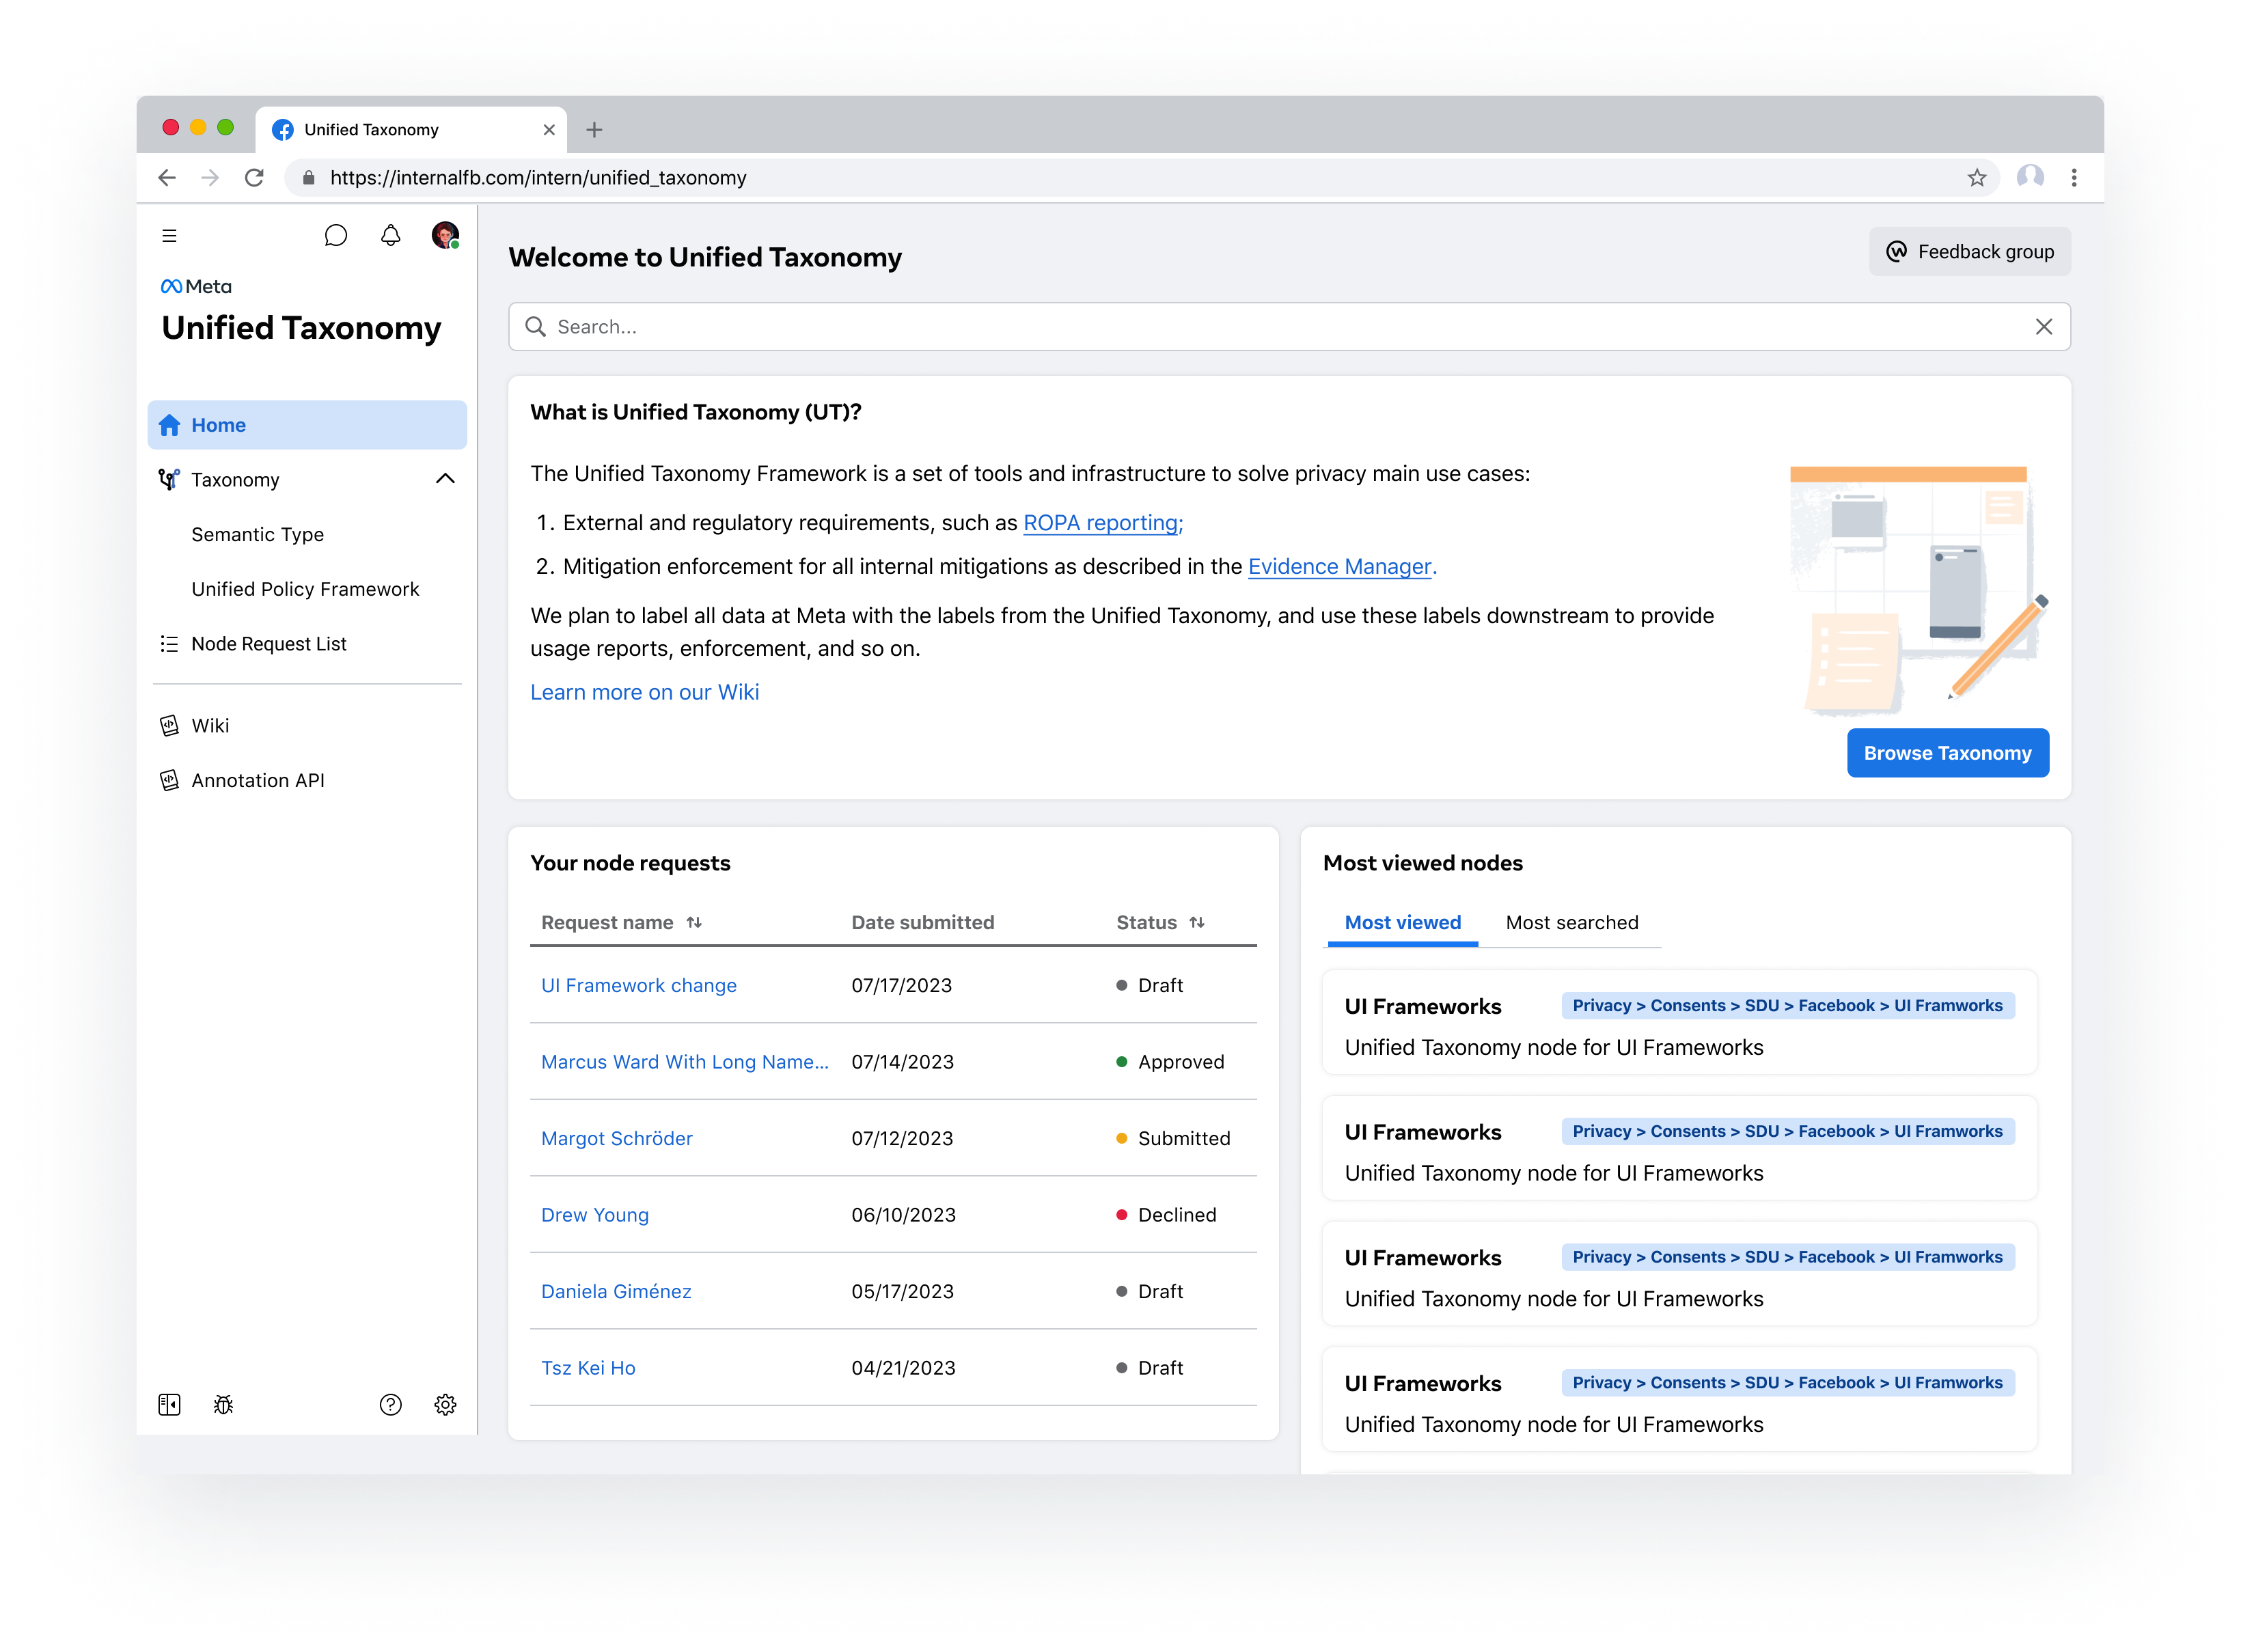Screen dimensions: 2241x1652
Task: Click the Wiki document icon
Action: coord(169,726)
